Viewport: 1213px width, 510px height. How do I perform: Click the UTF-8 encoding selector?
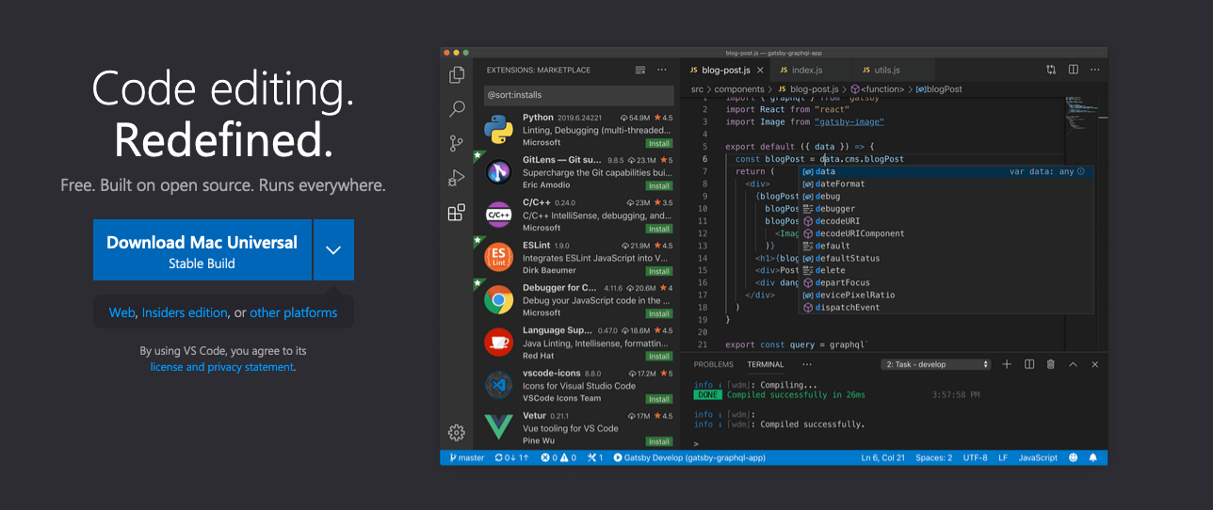pyautogui.click(x=975, y=457)
